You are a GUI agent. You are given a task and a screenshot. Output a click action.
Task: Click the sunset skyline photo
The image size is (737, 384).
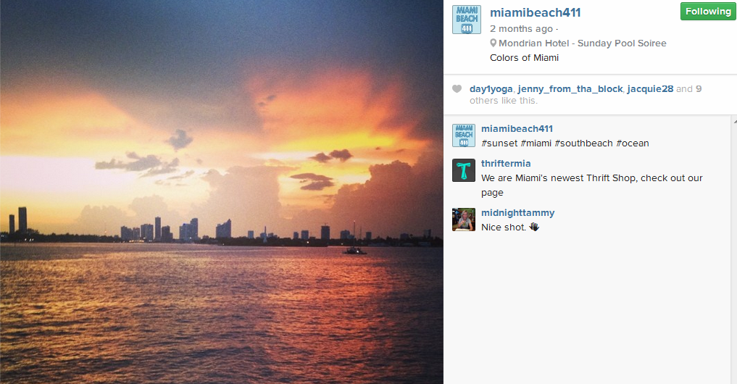click(221, 192)
